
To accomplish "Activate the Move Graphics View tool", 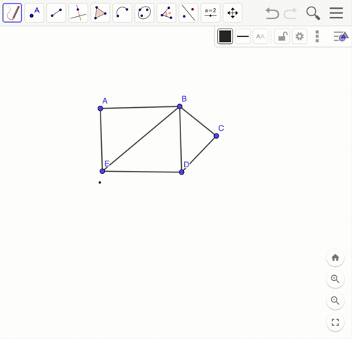I will 232,12.
